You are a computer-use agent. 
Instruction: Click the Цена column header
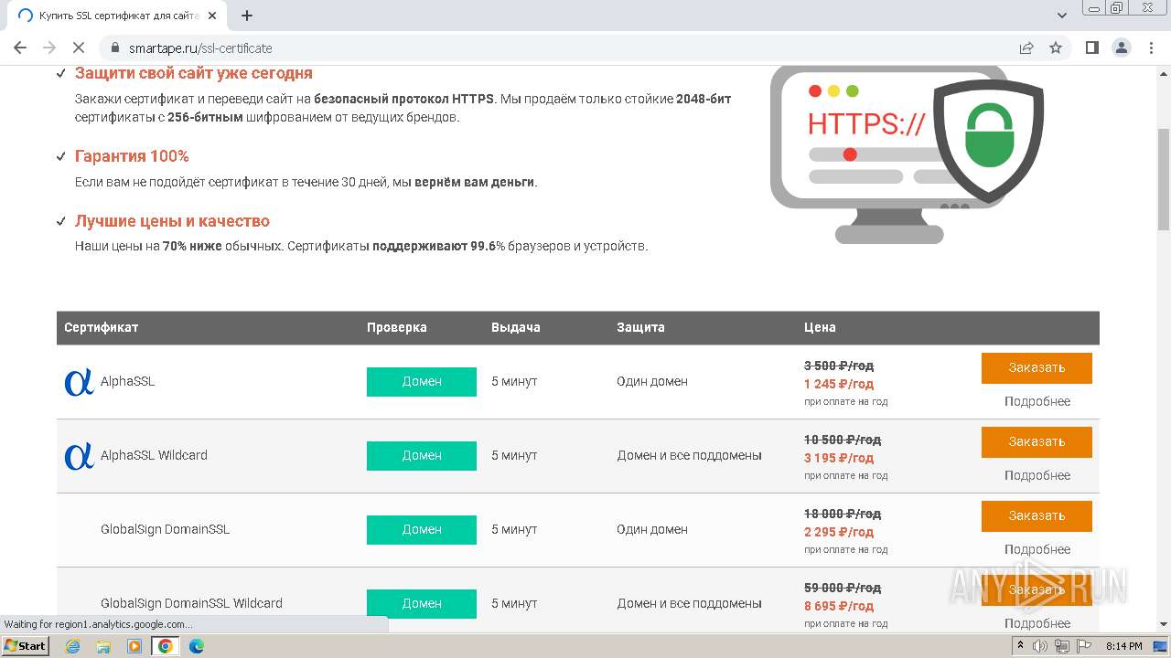pos(820,327)
